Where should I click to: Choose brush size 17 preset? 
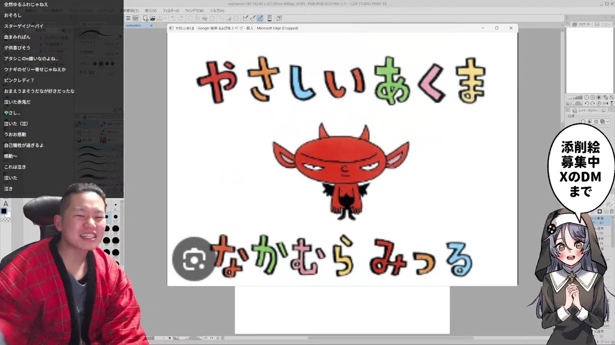point(115,218)
